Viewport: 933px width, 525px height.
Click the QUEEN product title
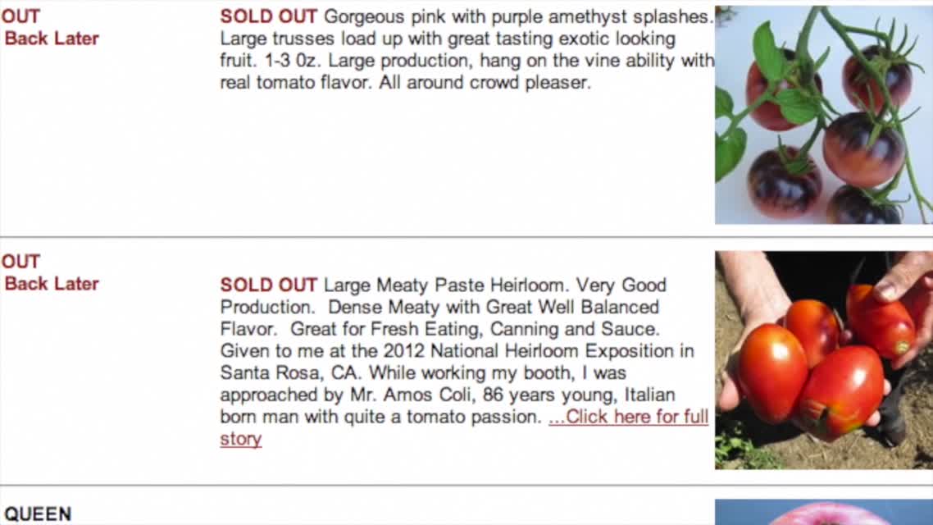[x=38, y=514]
